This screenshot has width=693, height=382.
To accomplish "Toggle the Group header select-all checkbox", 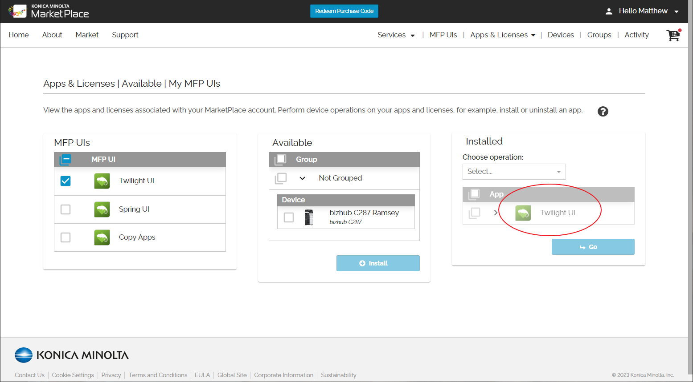I will click(x=280, y=159).
